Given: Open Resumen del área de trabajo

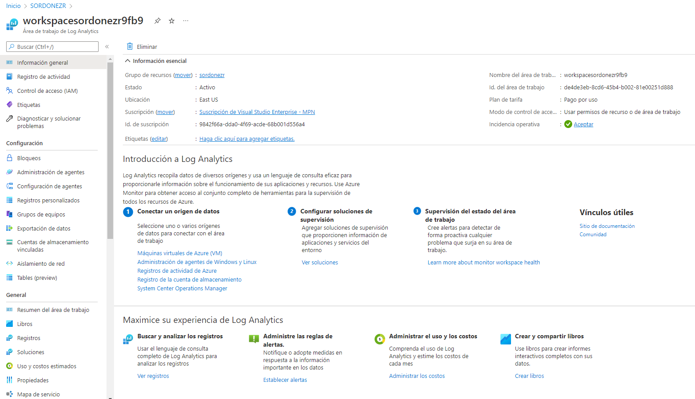Looking at the screenshot, I should 53,310.
